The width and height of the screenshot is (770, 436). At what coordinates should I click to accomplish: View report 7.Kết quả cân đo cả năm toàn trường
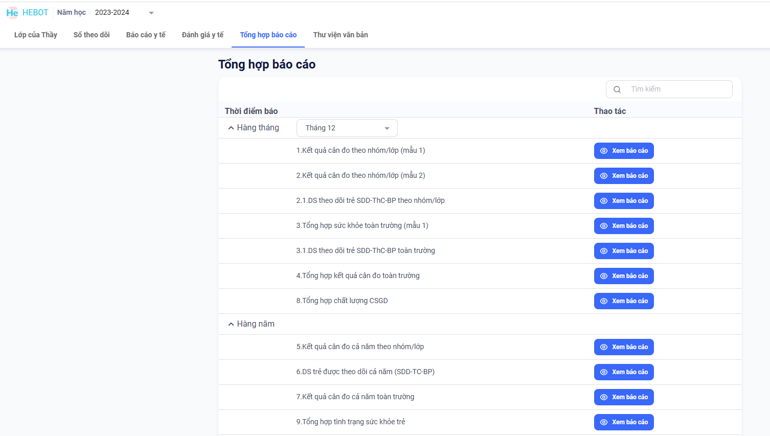click(x=624, y=397)
